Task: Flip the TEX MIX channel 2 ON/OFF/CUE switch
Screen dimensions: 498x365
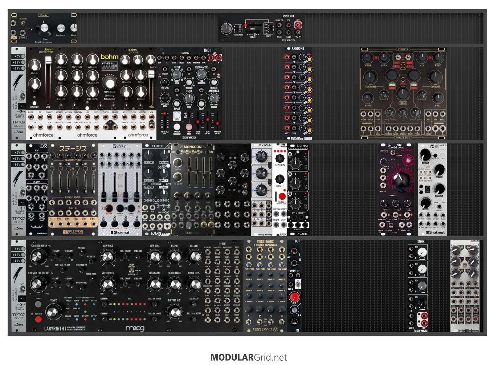Action: tap(260, 322)
